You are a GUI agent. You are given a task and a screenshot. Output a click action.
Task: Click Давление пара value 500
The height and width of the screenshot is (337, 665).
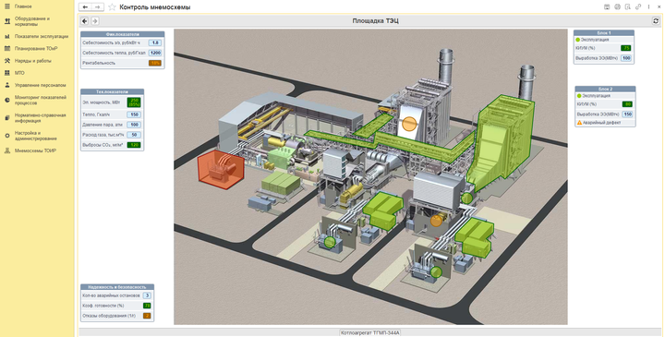coord(134,125)
